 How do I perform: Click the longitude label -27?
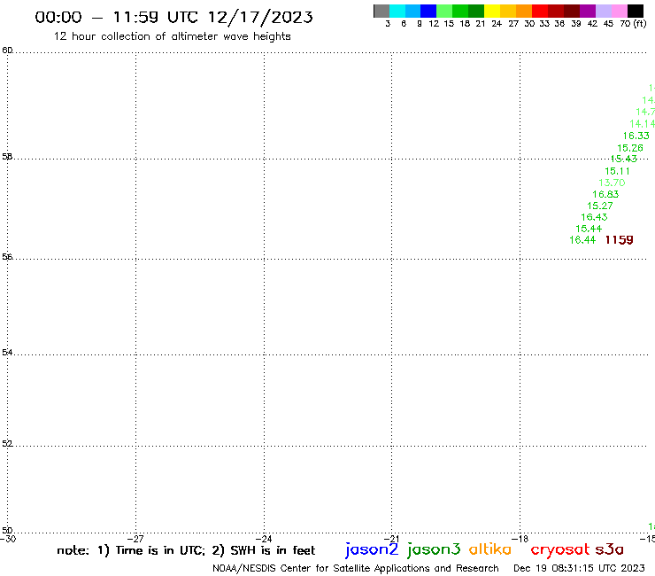point(135,539)
